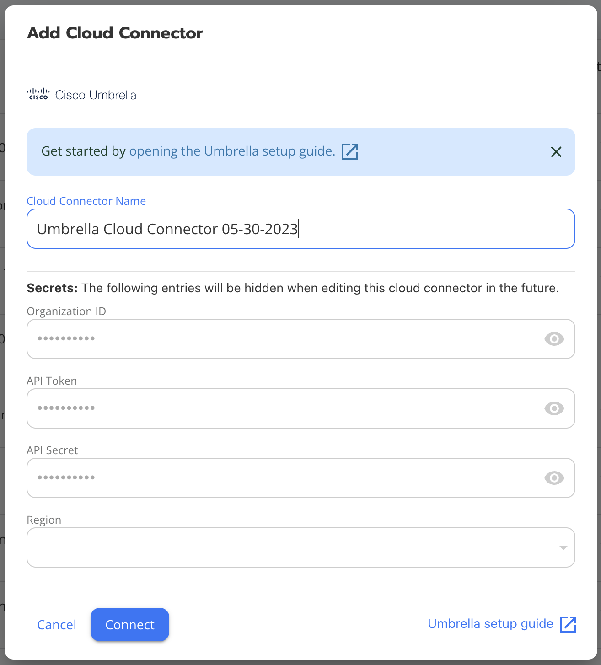The width and height of the screenshot is (601, 665).
Task: Select the Cisco Umbrella label
Action: (x=96, y=95)
